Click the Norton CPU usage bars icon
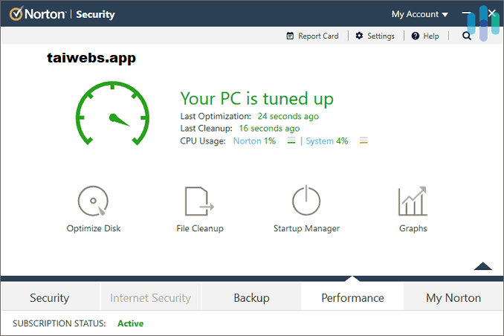Viewport: 504px width, 336px height. [291, 140]
